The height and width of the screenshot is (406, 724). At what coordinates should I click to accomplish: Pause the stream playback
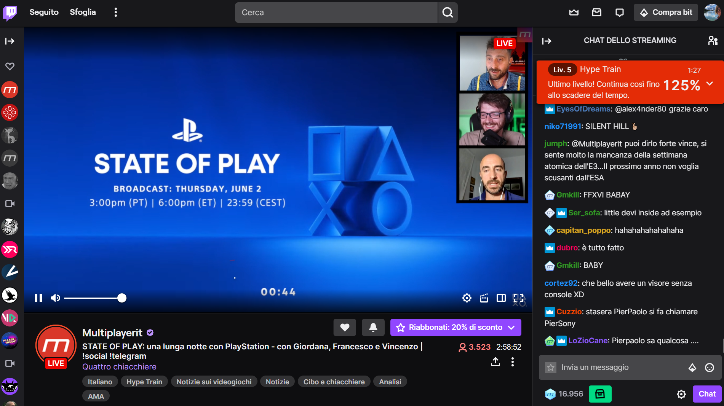pyautogui.click(x=38, y=298)
